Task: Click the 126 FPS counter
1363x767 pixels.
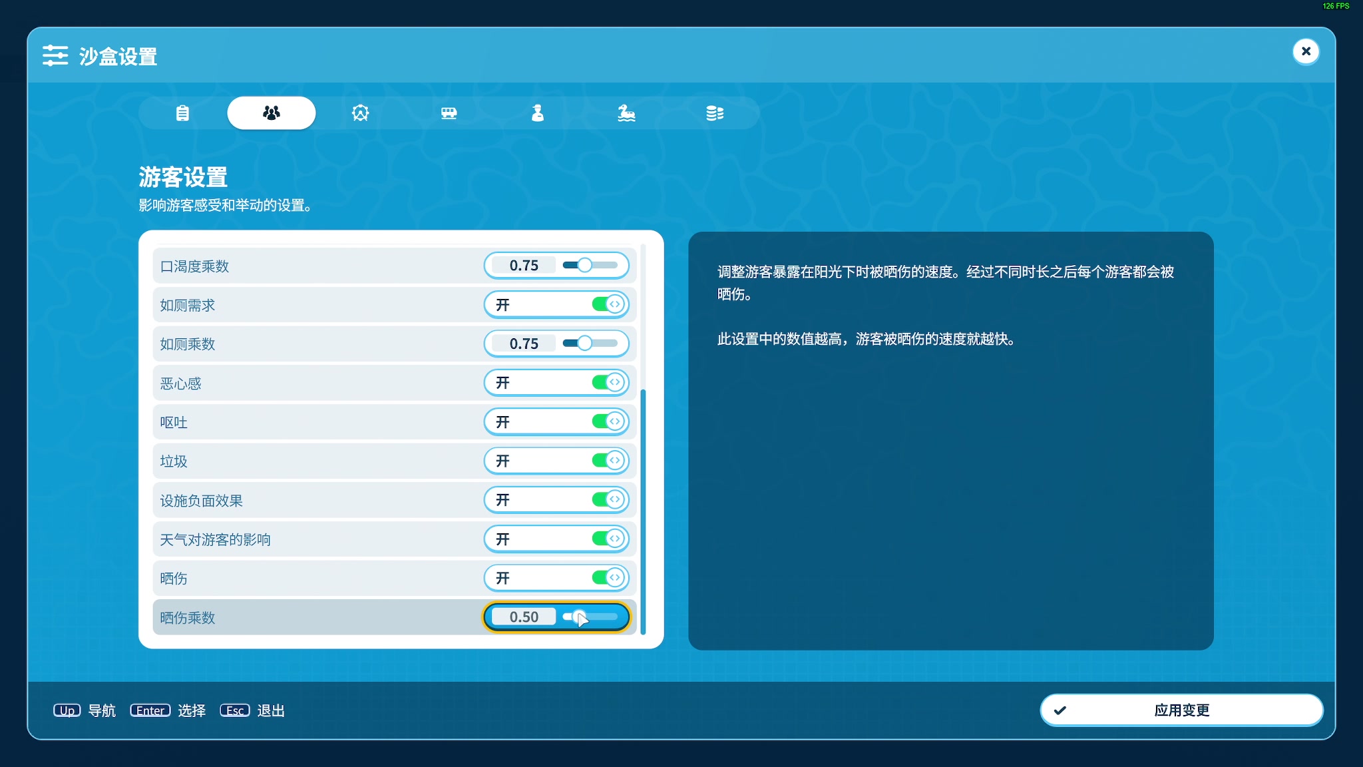Action: click(1336, 6)
